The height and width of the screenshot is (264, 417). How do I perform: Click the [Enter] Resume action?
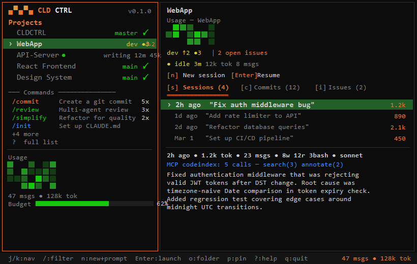tap(256, 75)
